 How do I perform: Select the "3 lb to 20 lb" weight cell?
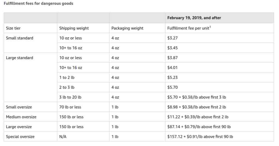(70, 97)
